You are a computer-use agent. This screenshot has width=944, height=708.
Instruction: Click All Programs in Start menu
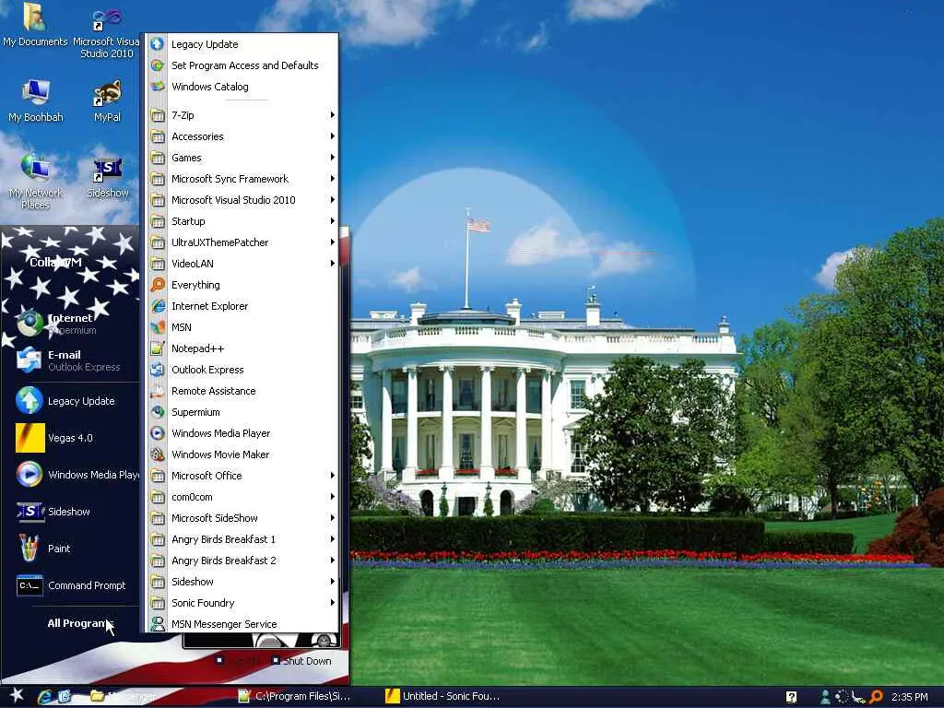[x=80, y=623]
